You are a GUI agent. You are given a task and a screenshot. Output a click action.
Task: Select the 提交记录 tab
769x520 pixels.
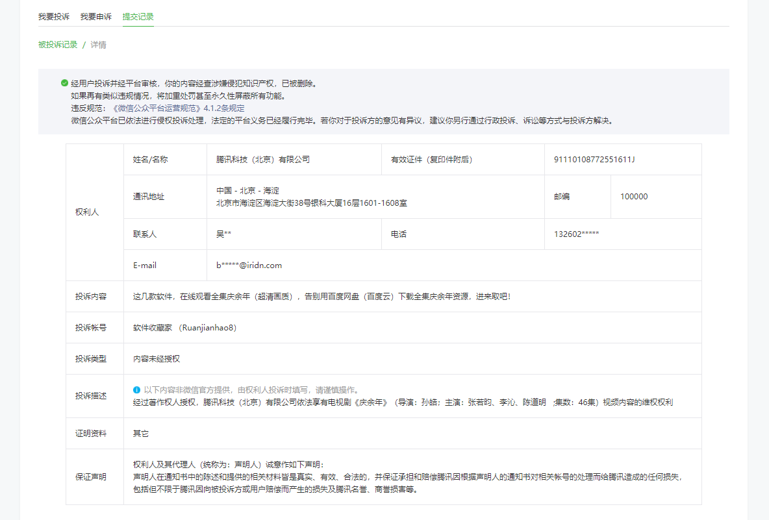pos(138,17)
